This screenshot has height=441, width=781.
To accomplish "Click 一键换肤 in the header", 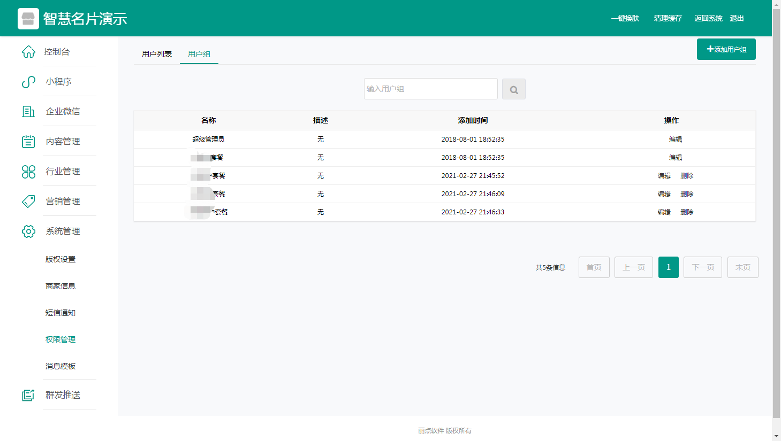I will tap(625, 18).
